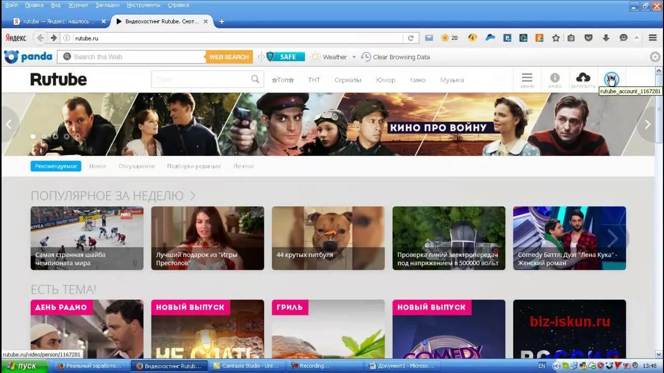This screenshot has height=373, width=664.
Task: Click the bookmark star icon
Action: click(556, 38)
